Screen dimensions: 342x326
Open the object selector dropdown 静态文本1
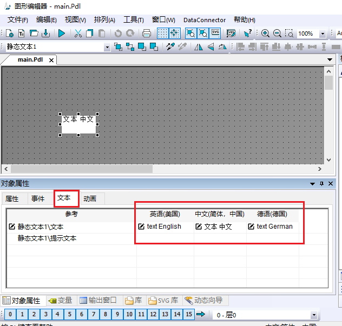coord(107,47)
